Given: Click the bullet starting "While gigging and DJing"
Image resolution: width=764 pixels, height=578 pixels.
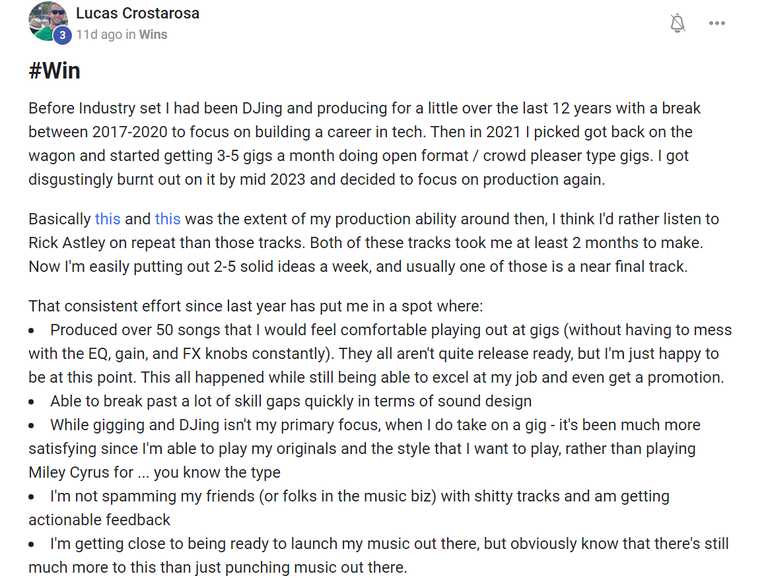Looking at the screenshot, I should [364, 449].
